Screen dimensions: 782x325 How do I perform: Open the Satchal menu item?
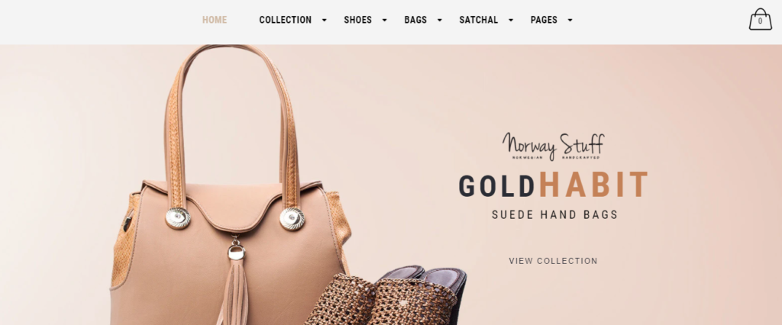pyautogui.click(x=478, y=20)
